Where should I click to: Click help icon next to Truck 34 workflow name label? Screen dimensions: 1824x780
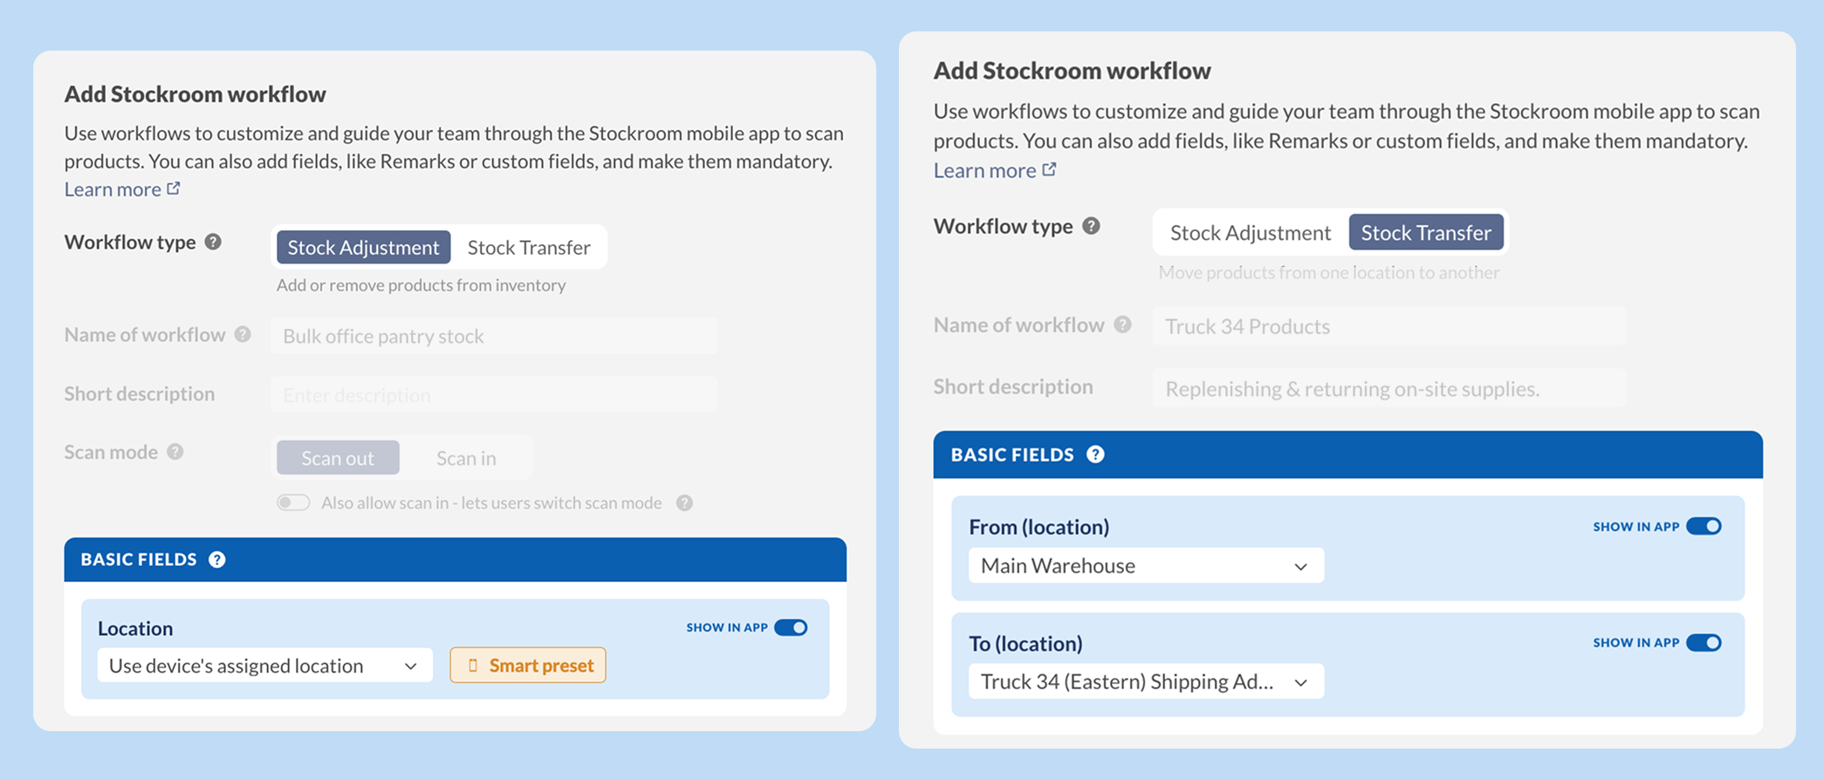(1122, 325)
